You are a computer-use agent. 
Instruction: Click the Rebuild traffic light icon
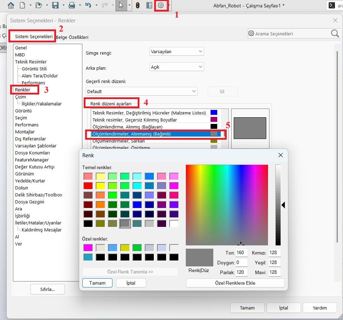pos(138,5)
